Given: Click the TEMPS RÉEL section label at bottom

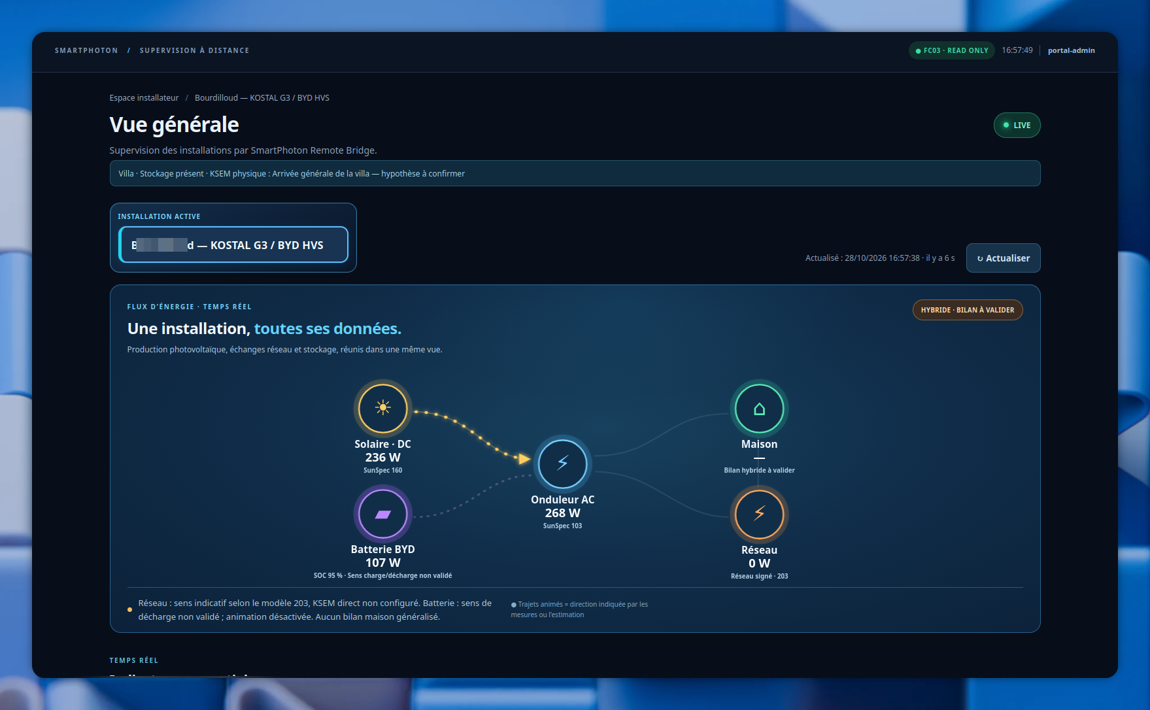Looking at the screenshot, I should tap(133, 660).
